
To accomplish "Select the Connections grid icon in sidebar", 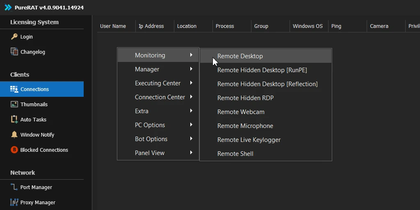I will 14,89.
